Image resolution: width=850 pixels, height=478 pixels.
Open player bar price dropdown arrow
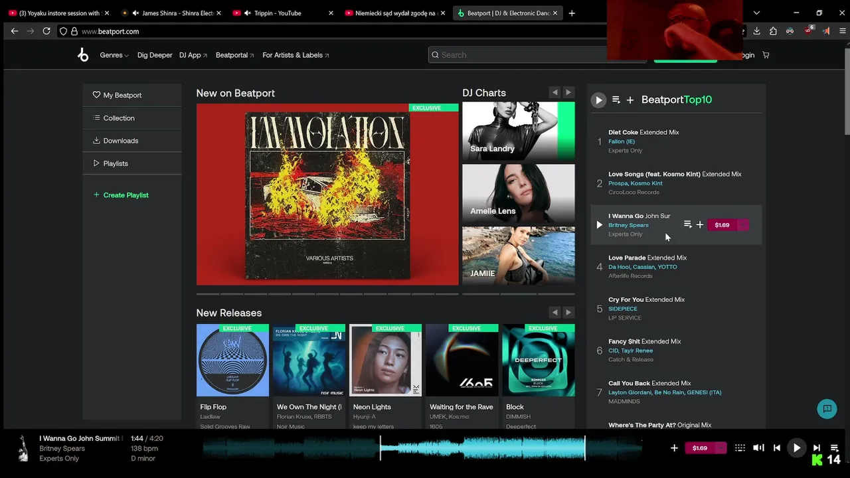click(721, 448)
